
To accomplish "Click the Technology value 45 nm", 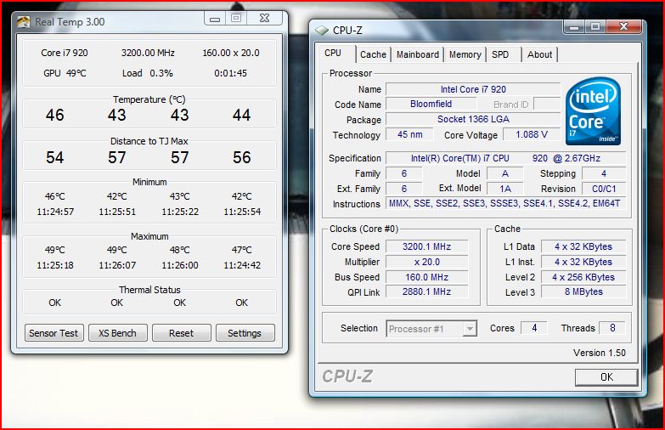I will tap(409, 134).
